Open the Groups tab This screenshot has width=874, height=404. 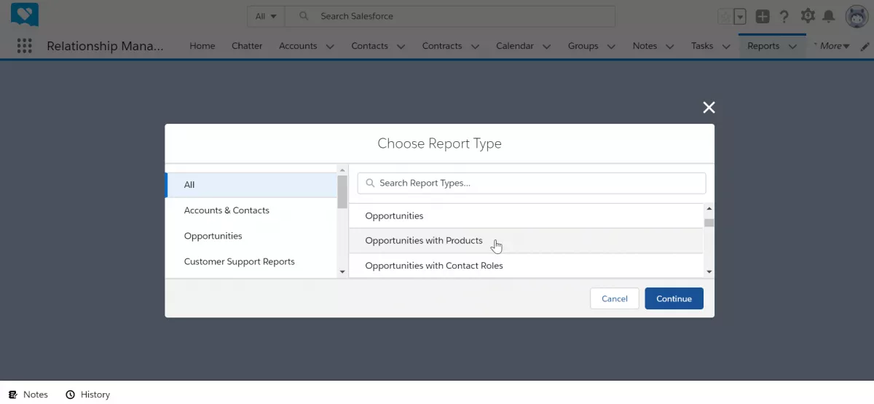click(583, 46)
